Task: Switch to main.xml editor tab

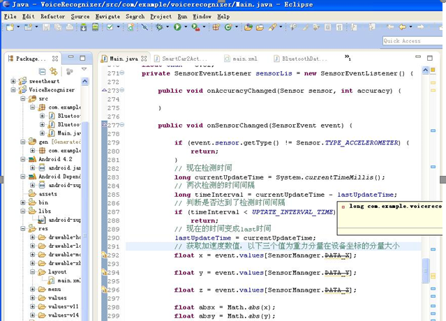Action: pos(241,59)
